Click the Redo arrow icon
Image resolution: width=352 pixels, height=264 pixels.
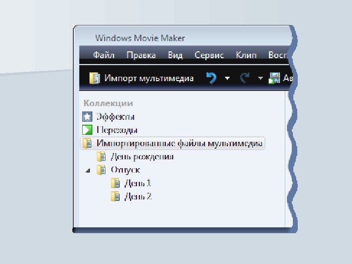click(244, 78)
